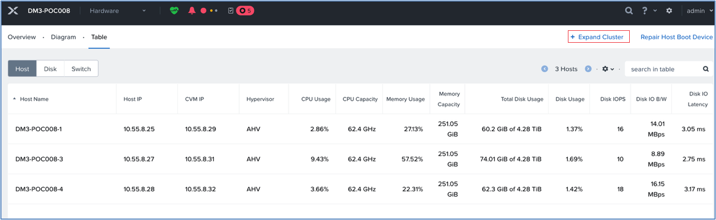Open the table gear options dropdown

tap(608, 69)
